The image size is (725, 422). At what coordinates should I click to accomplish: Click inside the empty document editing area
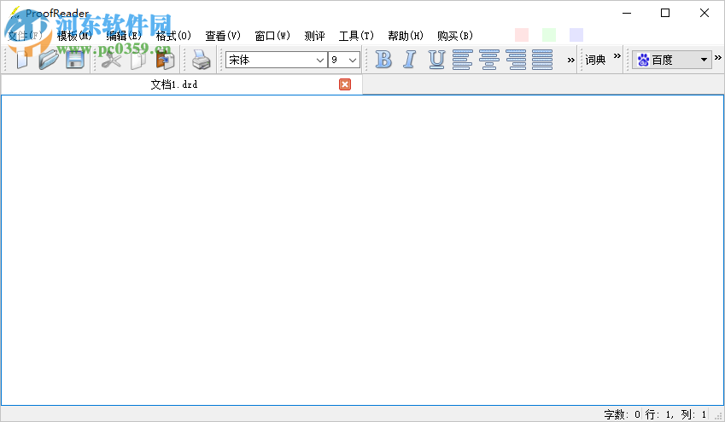click(x=362, y=251)
